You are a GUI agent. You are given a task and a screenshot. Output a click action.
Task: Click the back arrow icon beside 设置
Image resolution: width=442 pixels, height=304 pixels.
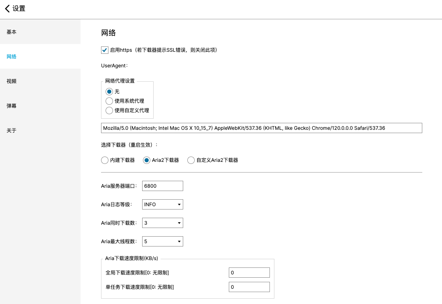click(x=7, y=9)
